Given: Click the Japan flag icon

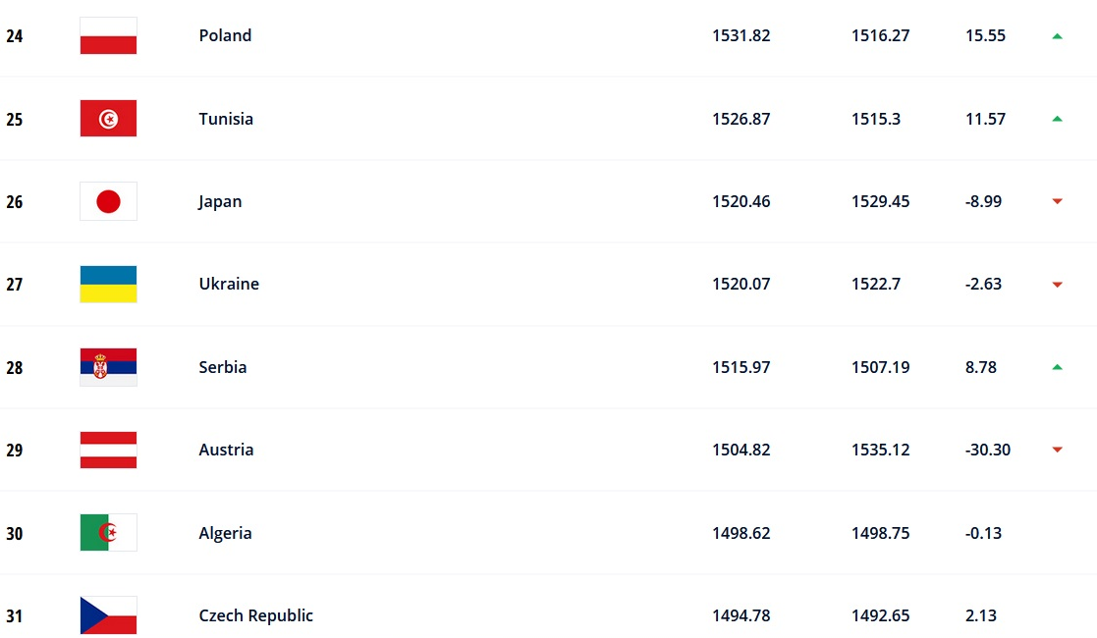Looking at the screenshot, I should pyautogui.click(x=108, y=201).
